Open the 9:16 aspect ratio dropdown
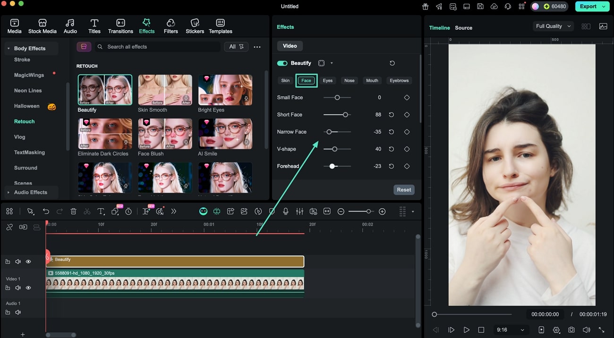614x338 pixels. (511, 330)
